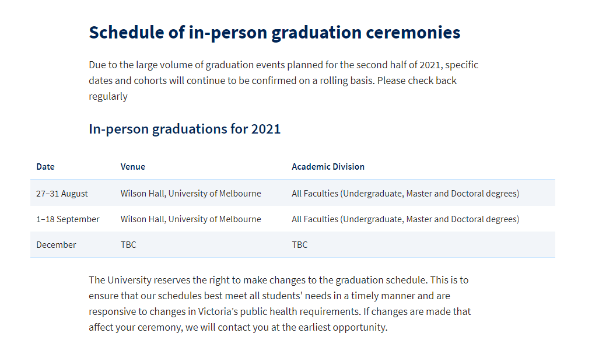Click the paragraph about University reserving rights

click(280, 303)
